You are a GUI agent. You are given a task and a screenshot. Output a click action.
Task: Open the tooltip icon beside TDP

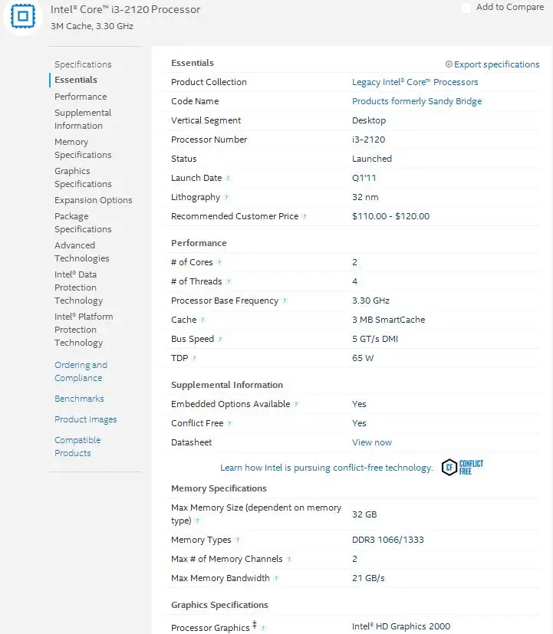(195, 358)
